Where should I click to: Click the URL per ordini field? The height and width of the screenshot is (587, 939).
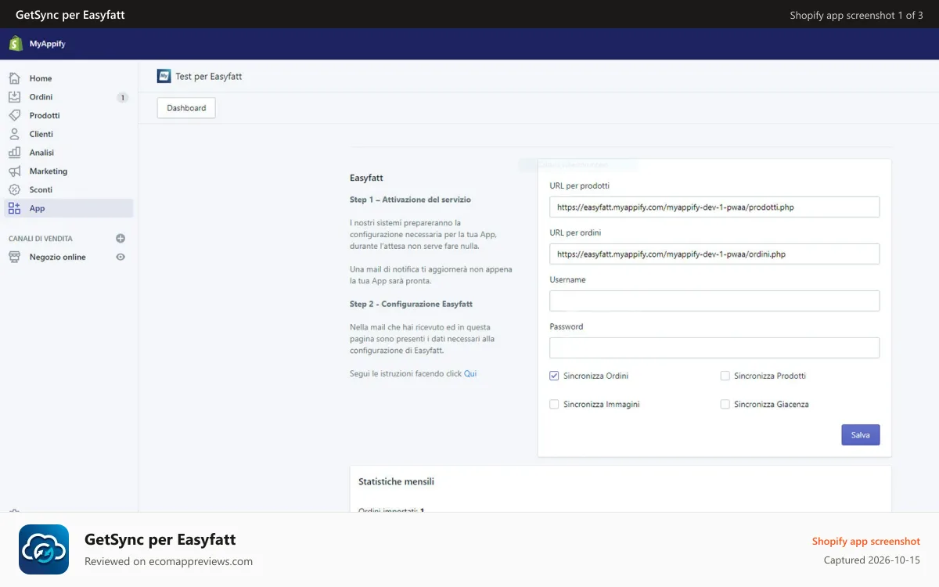click(714, 254)
